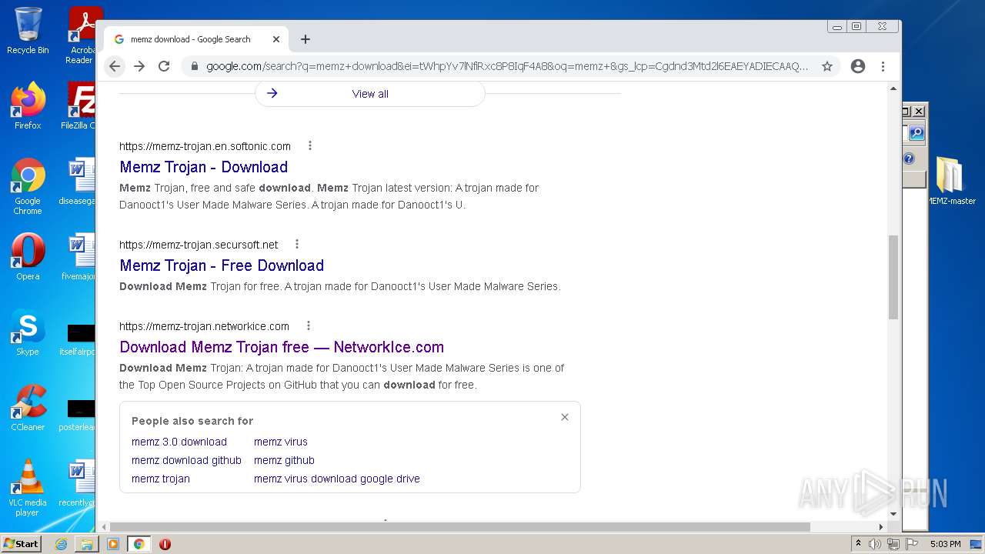Open Windows Start menu
Viewport: 985px width, 554px height.
pos(21,544)
